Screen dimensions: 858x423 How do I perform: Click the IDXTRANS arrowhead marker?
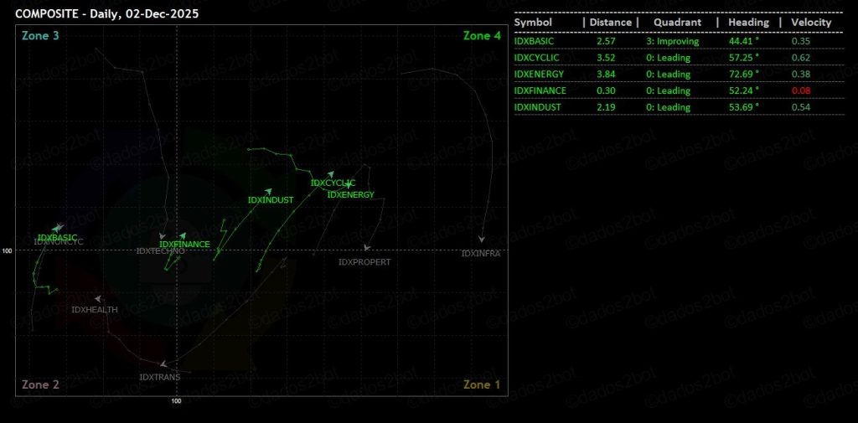(163, 364)
